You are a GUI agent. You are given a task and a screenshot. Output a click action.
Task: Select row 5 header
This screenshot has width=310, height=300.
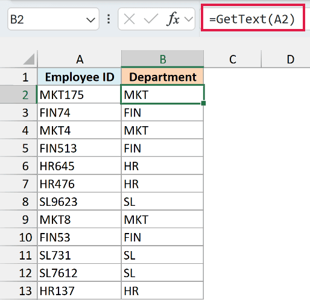19,148
